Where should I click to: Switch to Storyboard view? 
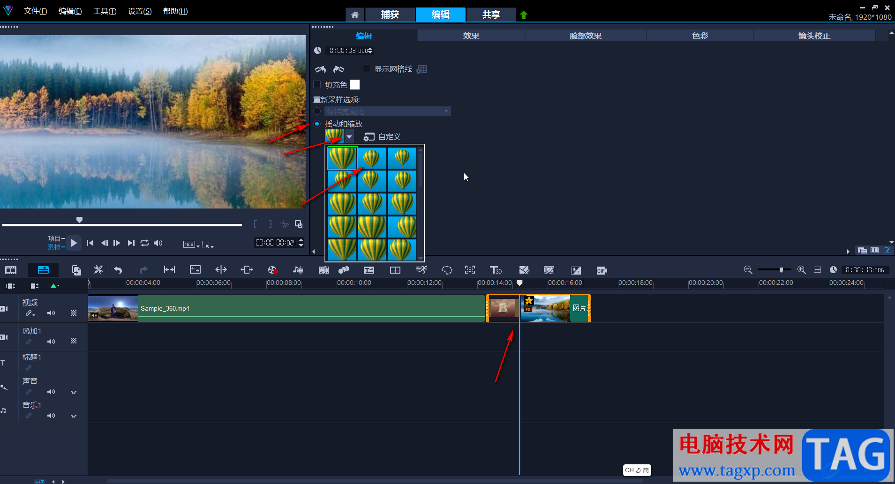(11, 270)
